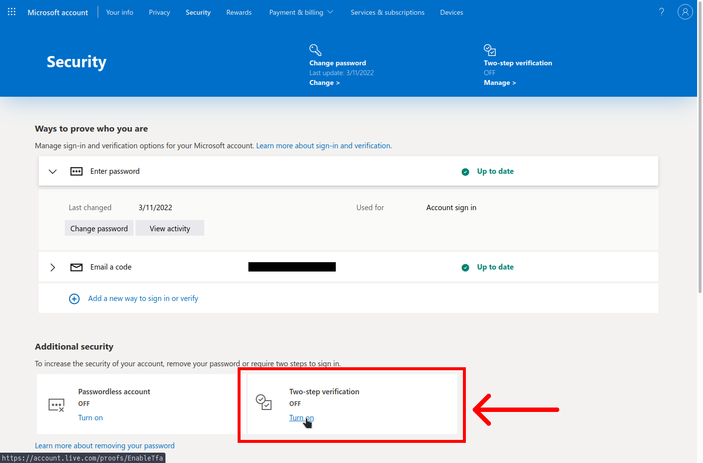Open the account profile avatar menu
The height and width of the screenshot is (463, 703).
(x=685, y=12)
